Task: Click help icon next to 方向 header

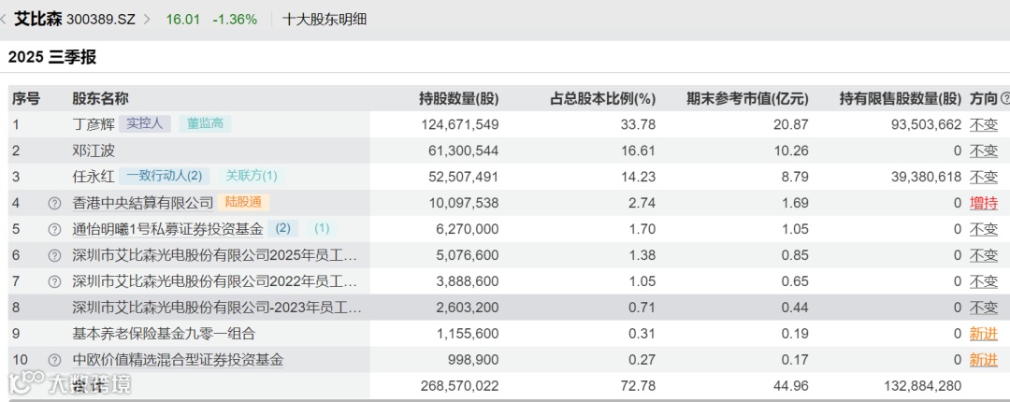Action: coord(1004,98)
